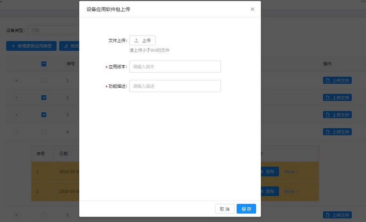Viewport: 366px width, 222px height.
Task: Click 上传文件 button for row 5
Action: (337, 215)
